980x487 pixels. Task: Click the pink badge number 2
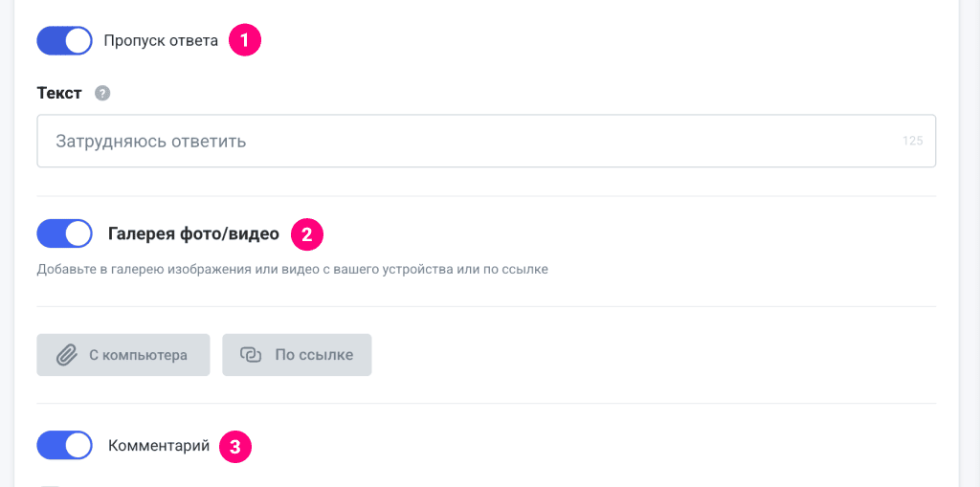tap(307, 233)
